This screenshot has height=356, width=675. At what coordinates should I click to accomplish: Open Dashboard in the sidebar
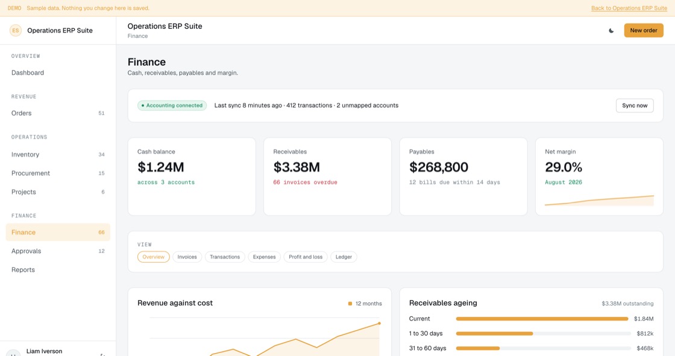pos(58,73)
